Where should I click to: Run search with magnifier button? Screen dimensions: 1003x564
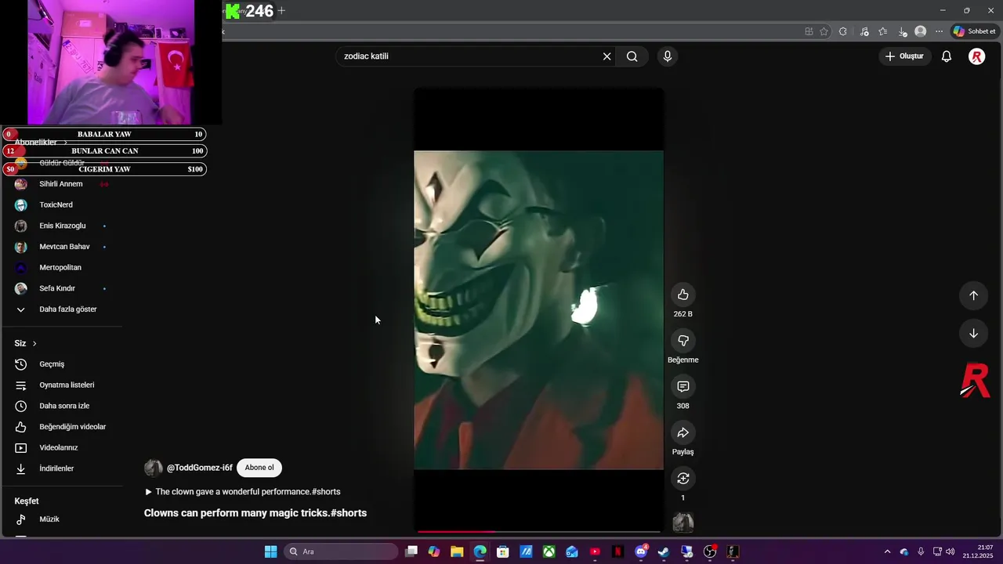click(x=632, y=56)
